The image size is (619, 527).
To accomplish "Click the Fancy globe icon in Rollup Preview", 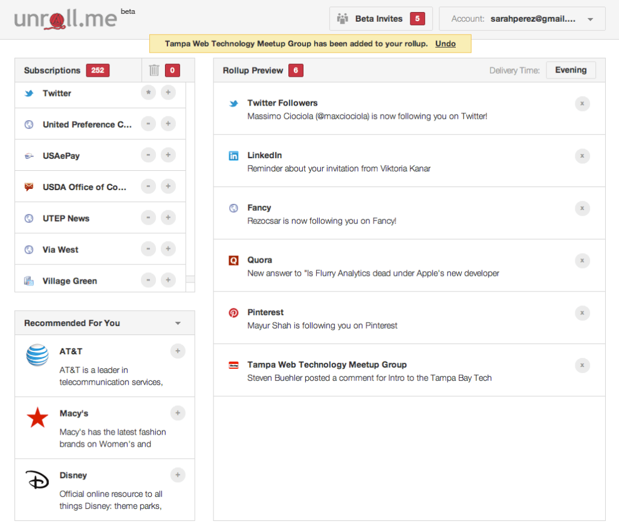I will [233, 208].
